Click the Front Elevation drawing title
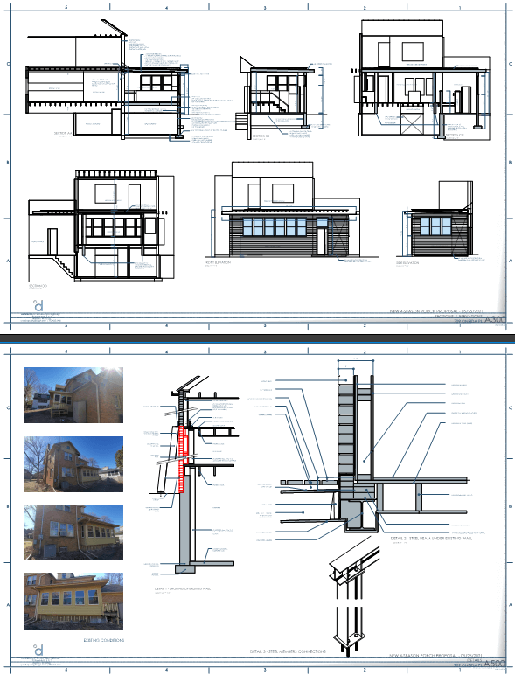This screenshot has height=675, width=515. point(218,262)
